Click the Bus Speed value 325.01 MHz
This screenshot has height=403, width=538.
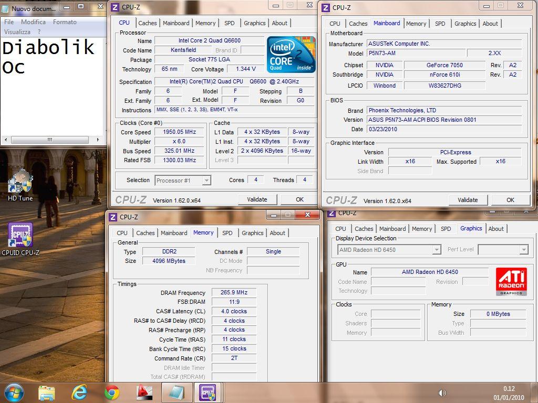click(180, 151)
